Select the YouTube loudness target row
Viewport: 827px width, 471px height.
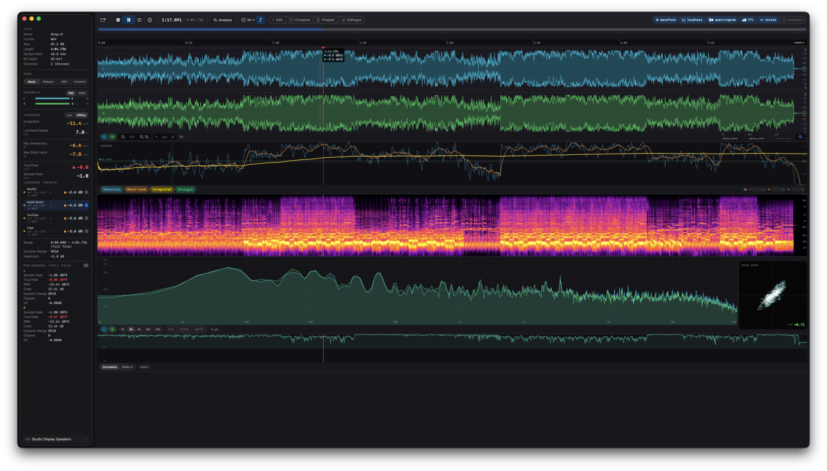click(56, 218)
